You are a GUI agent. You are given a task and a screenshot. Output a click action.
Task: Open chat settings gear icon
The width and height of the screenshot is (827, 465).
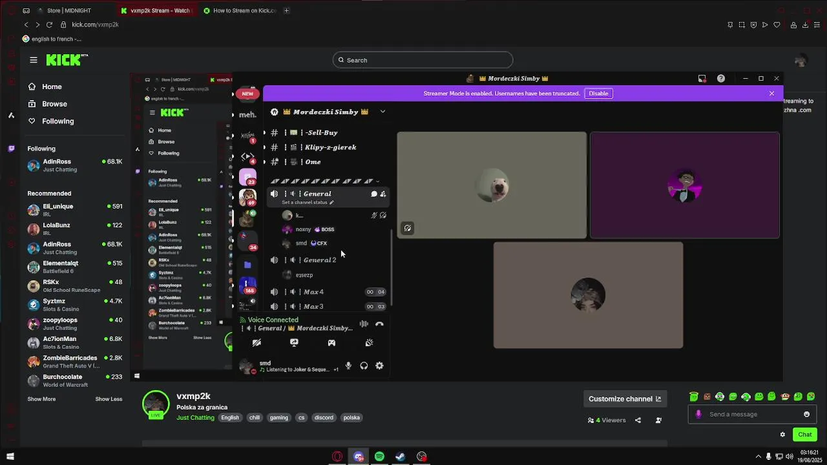[782, 435]
